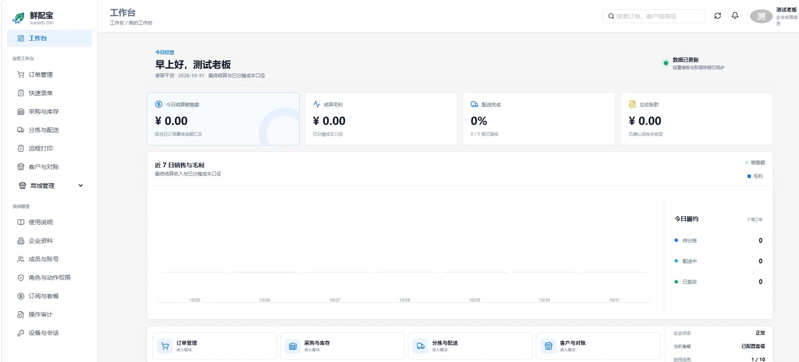Click the 快速录单 clipboard icon in sidebar
Viewport: 799px width, 362px height.
(21, 93)
